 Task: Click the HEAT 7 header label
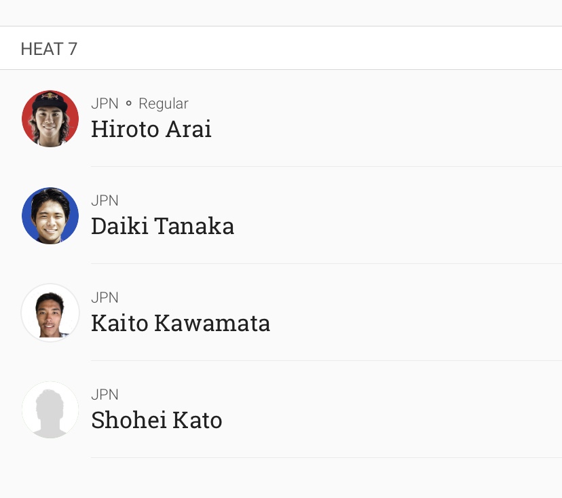[x=49, y=49]
